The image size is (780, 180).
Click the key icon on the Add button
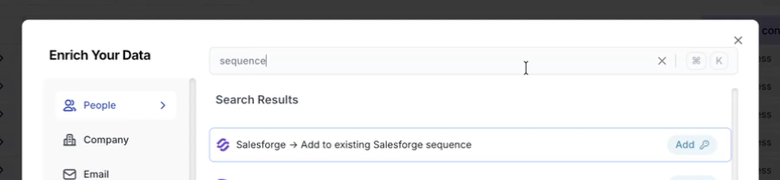tap(705, 145)
